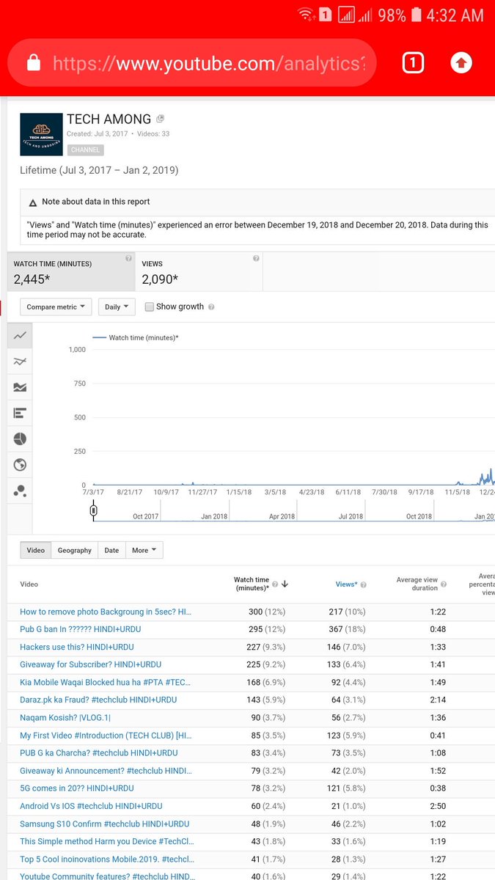Open video Hackers use this?
Screen dimensions: 495x880
[77, 647]
